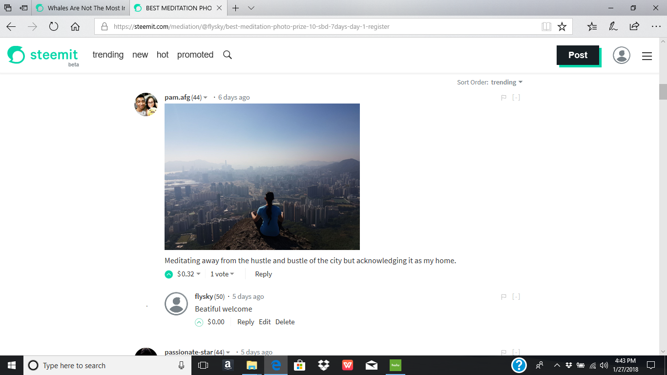Open Microsoft Store from the taskbar
Screen dimensions: 667x375
click(299, 365)
